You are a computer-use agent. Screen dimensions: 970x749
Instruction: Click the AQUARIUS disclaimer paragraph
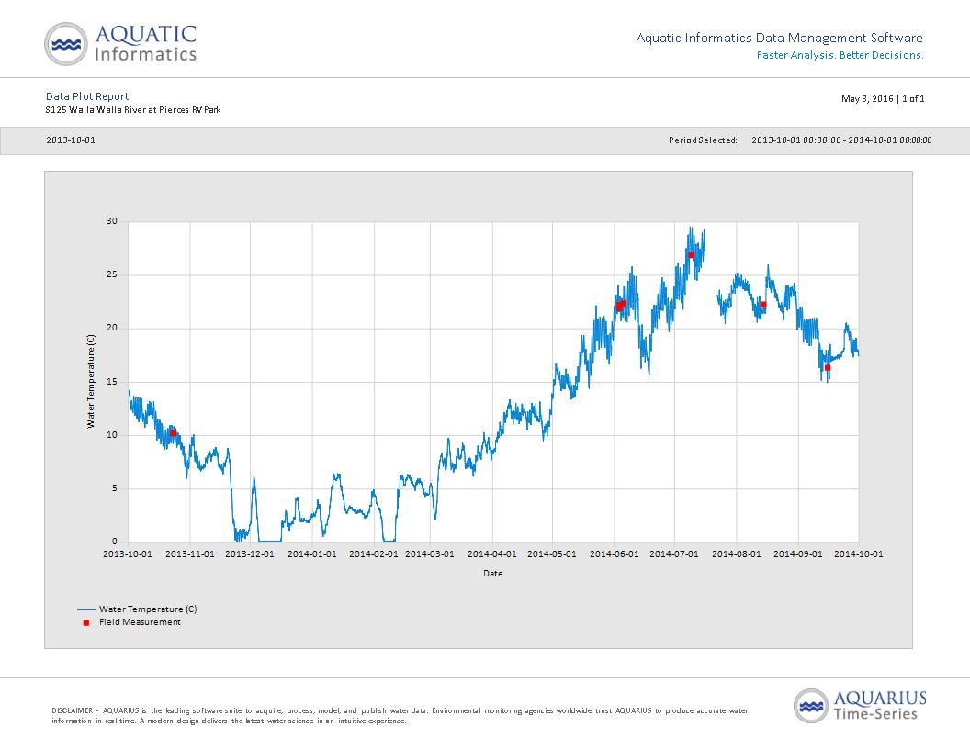pyautogui.click(x=400, y=716)
